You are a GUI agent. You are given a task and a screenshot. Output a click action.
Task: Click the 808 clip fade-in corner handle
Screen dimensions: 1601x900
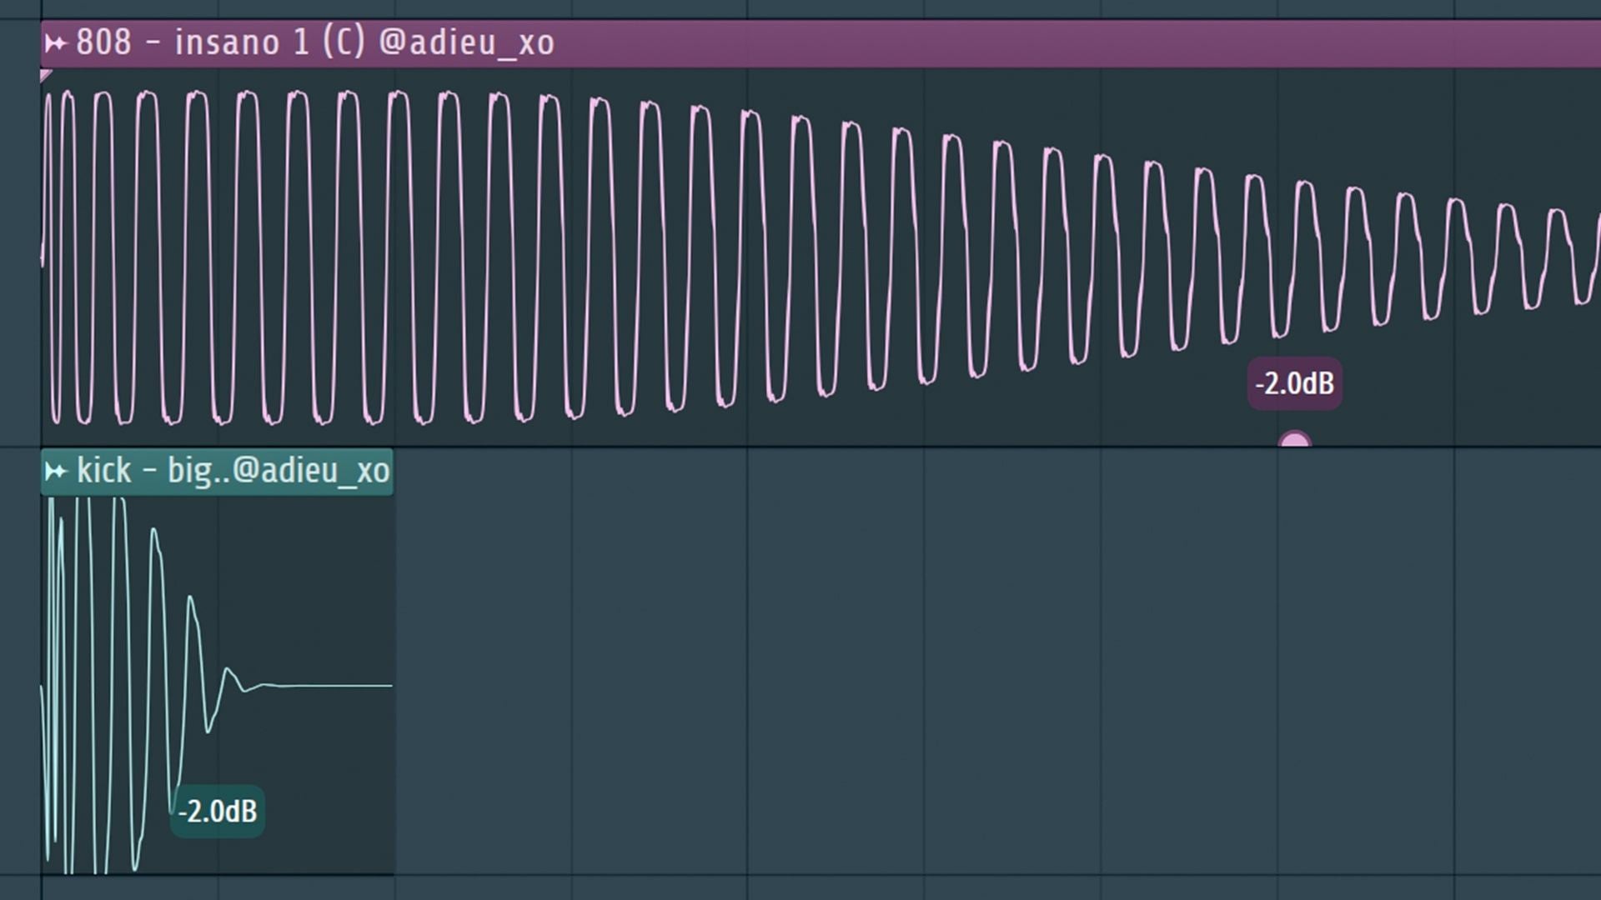pyautogui.click(x=45, y=76)
